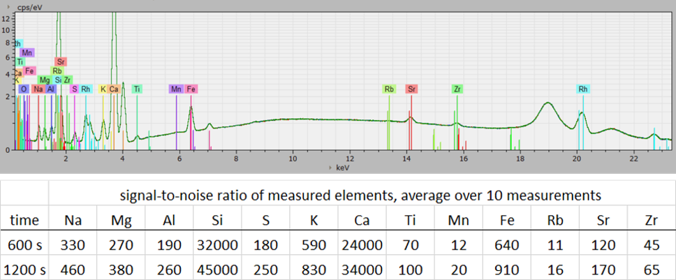Select the blue O element label
This screenshot has width=676, height=280.
tap(24, 89)
